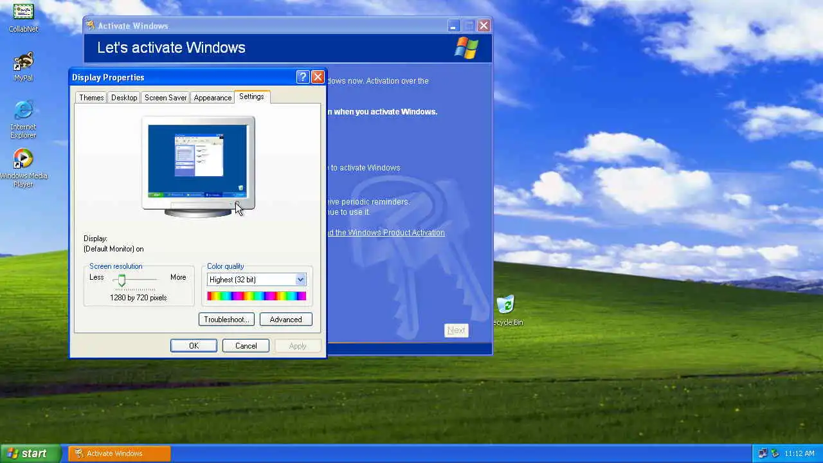
Task: Click Next in Activate Windows
Action: (x=457, y=331)
